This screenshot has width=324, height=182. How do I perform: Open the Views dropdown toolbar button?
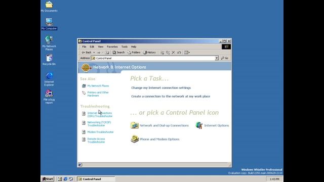pyautogui.click(x=187, y=53)
